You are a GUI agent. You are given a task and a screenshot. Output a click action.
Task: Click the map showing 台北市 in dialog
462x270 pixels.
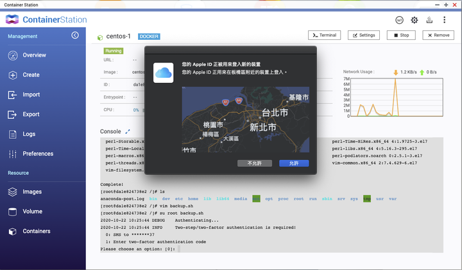(245, 120)
